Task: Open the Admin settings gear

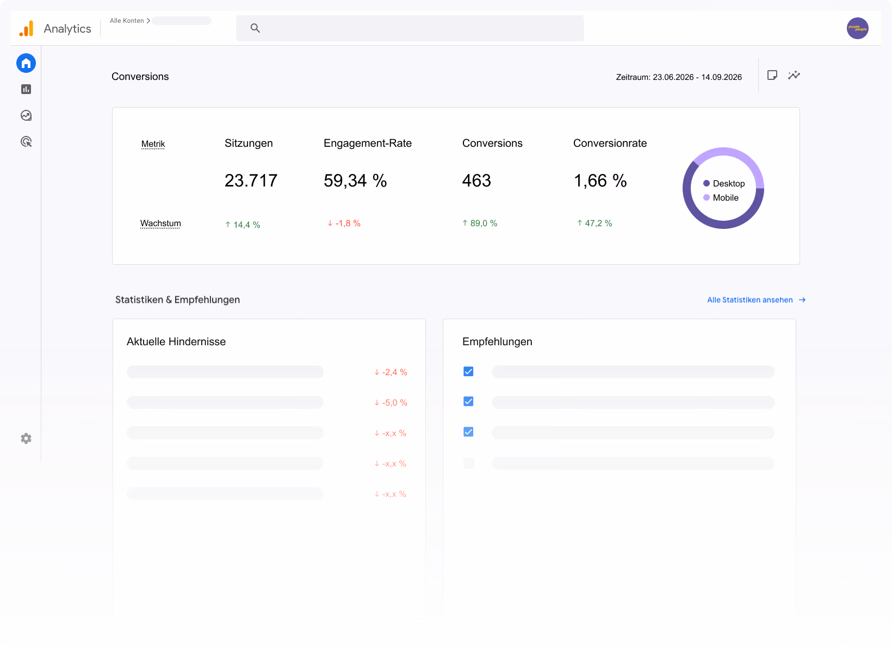Action: [26, 438]
